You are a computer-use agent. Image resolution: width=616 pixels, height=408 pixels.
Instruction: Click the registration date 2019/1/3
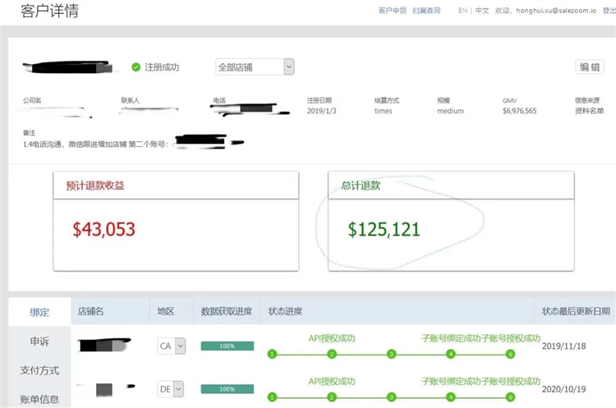(321, 111)
